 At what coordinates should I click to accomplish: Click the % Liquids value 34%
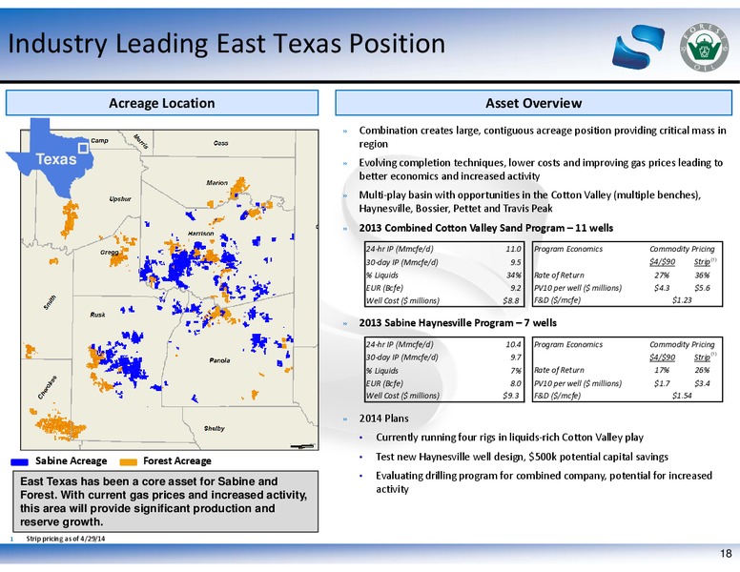click(514, 276)
